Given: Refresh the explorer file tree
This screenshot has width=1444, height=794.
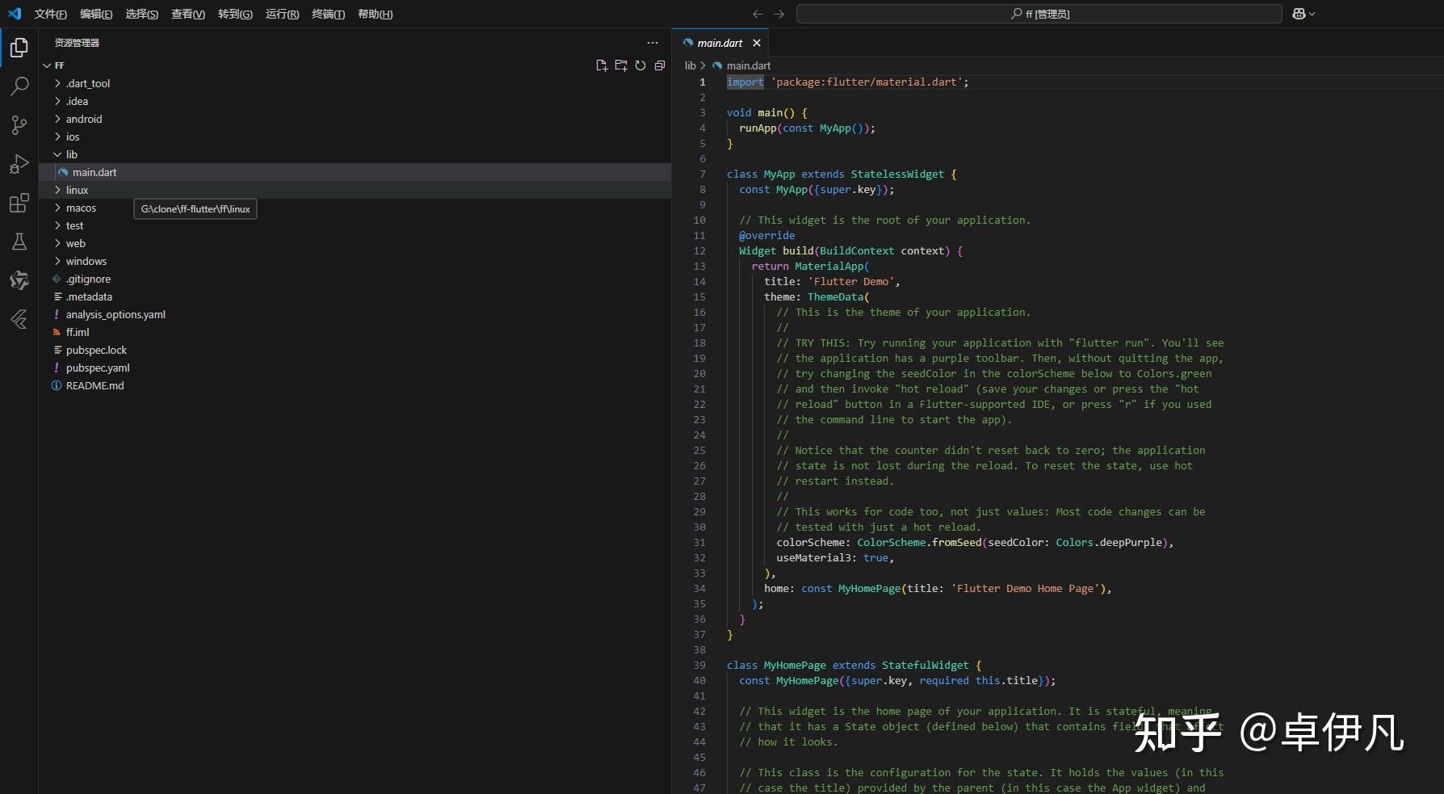Looking at the screenshot, I should 640,65.
